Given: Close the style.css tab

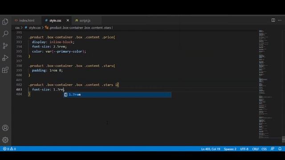Looking at the screenshot, I should [68, 20].
